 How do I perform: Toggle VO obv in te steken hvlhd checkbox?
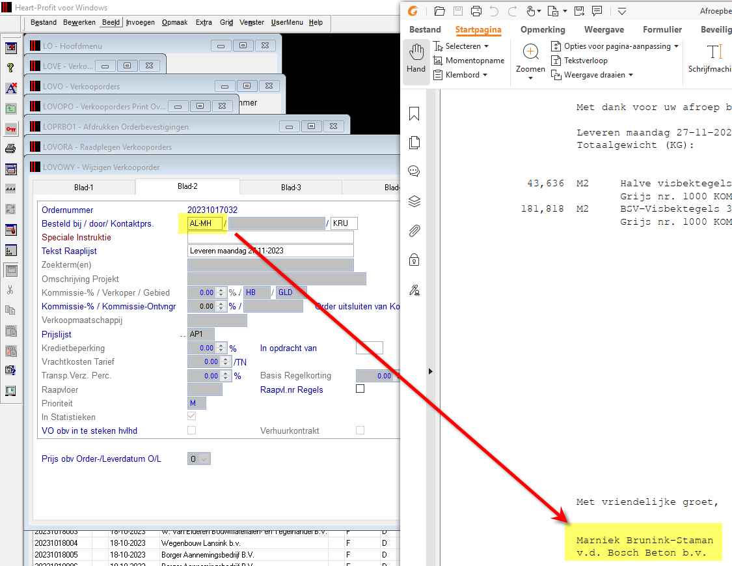pos(191,430)
